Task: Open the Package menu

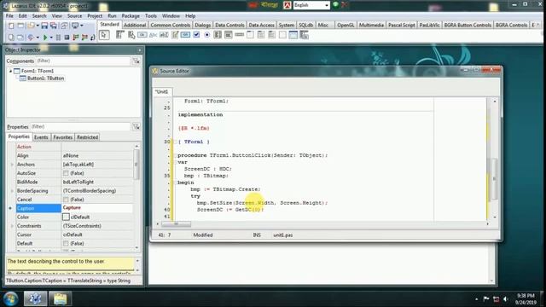Action: [131, 16]
